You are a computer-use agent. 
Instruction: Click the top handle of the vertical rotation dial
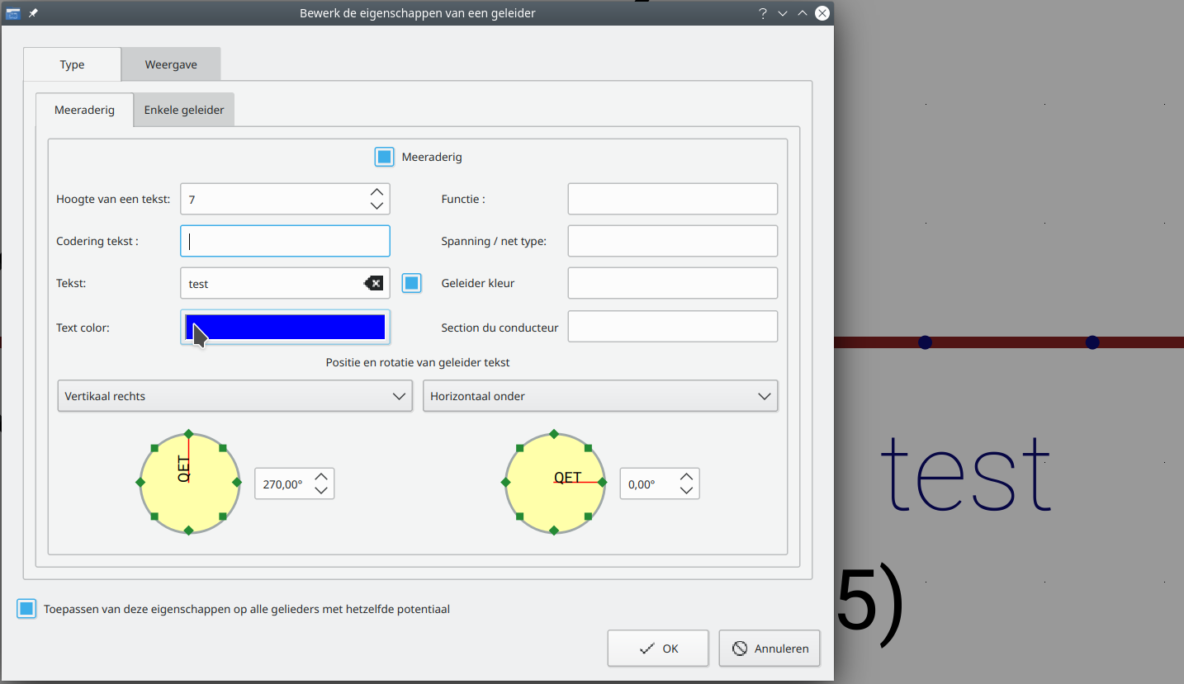188,433
